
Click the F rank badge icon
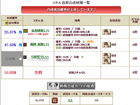tap(25, 57)
